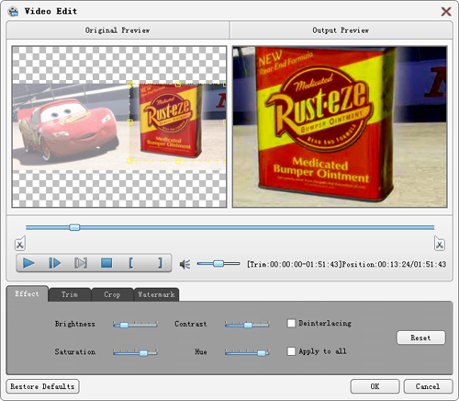This screenshot has width=459, height=401.
Task: Click the skip-forward frame icon
Action: (81, 263)
